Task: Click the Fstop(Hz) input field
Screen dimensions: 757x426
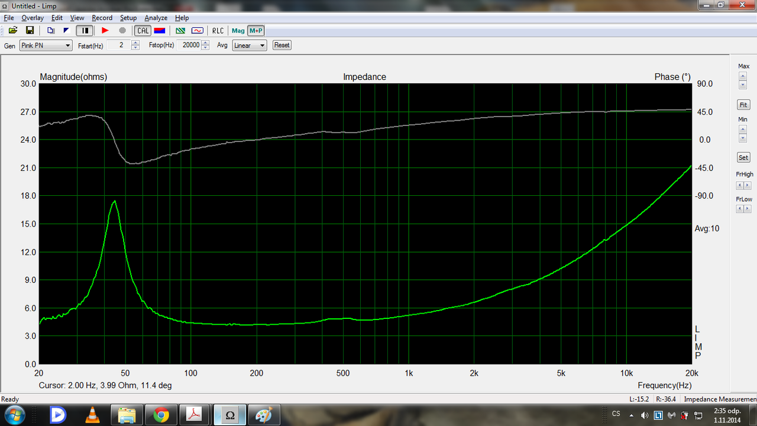Action: coord(189,46)
